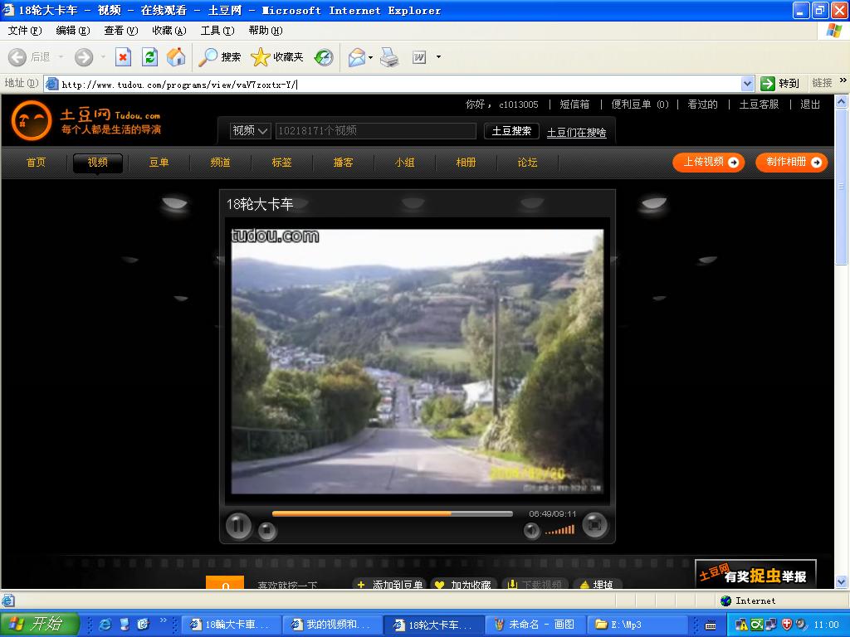Open the 工具(T) menu

pos(217,31)
